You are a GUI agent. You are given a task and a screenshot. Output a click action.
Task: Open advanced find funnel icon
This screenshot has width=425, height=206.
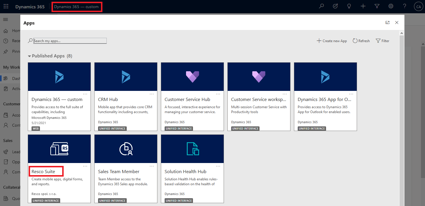tap(377, 6)
